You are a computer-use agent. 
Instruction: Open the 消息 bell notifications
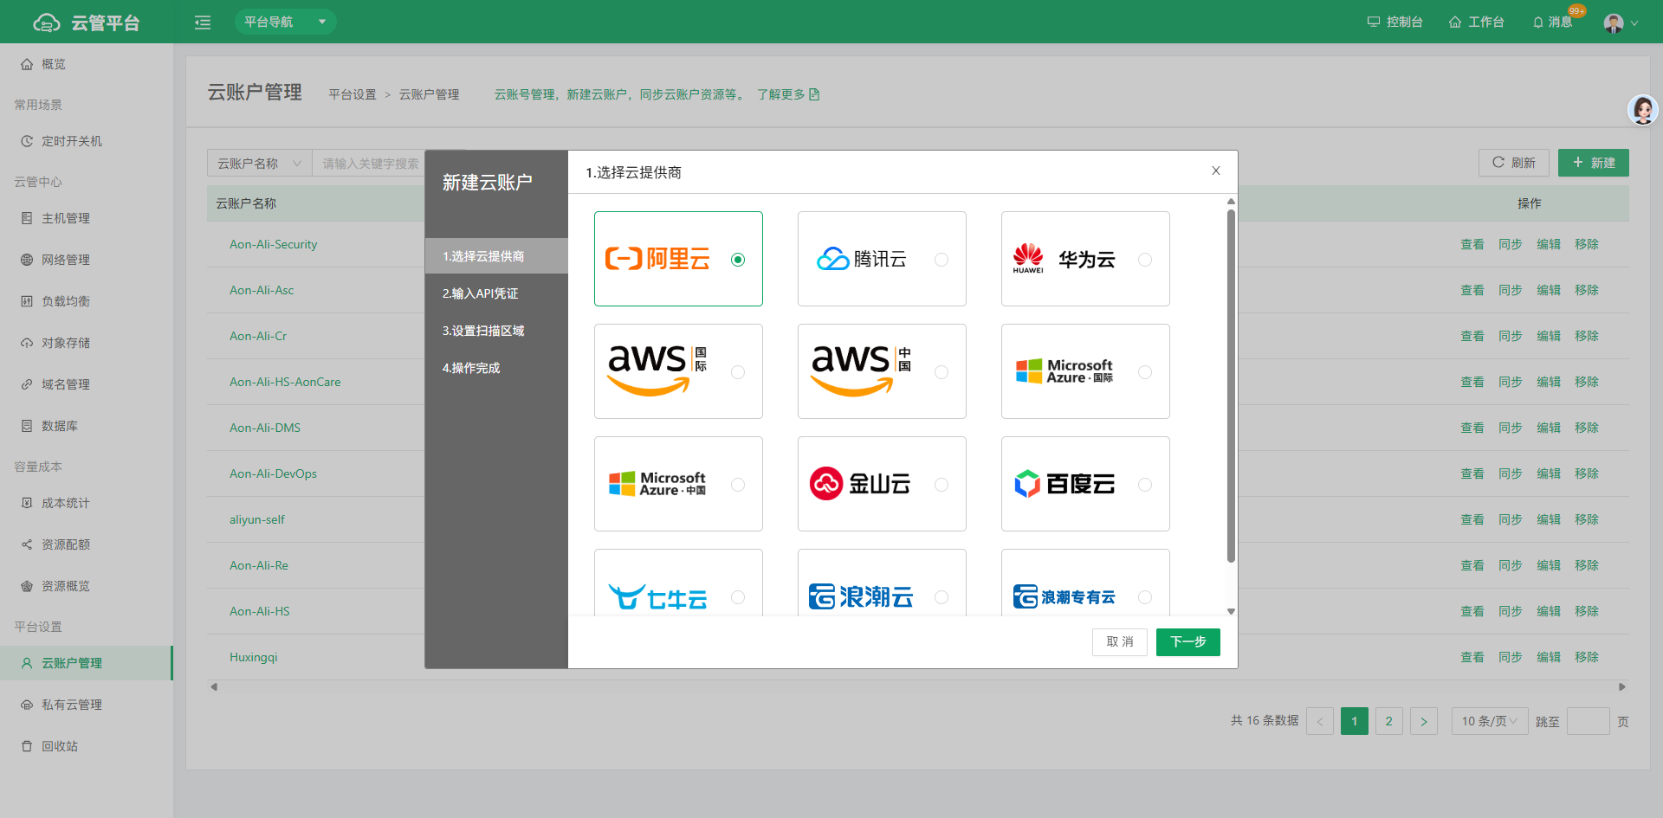[x=1538, y=22]
